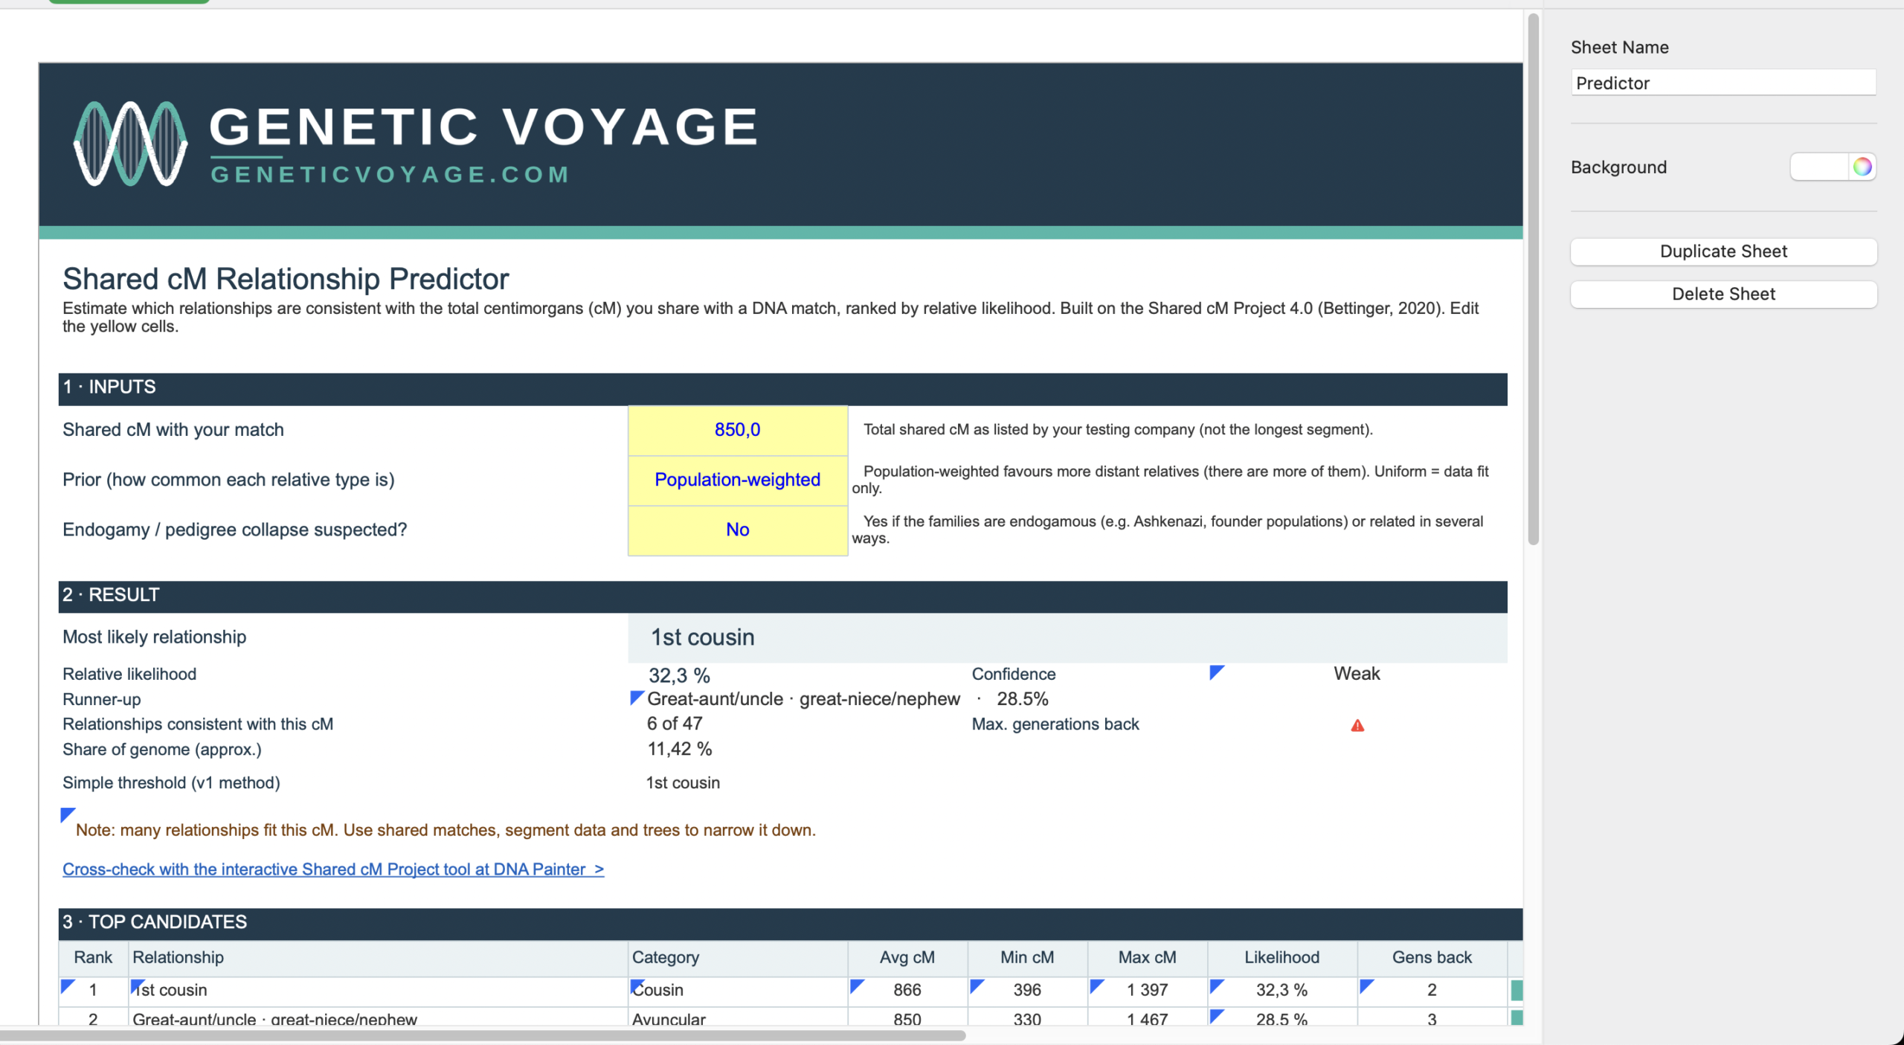
Task: Click the comment marker beside Confidence
Action: click(1217, 672)
